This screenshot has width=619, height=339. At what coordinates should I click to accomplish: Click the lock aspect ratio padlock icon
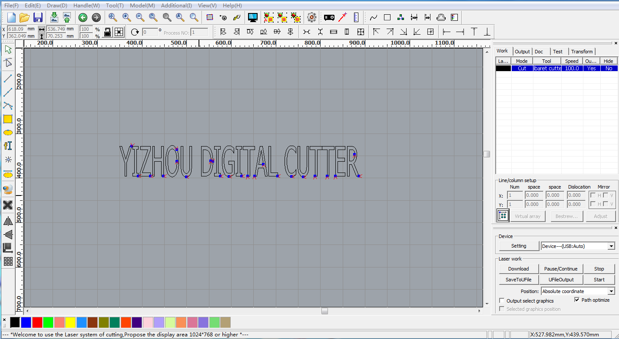click(107, 32)
